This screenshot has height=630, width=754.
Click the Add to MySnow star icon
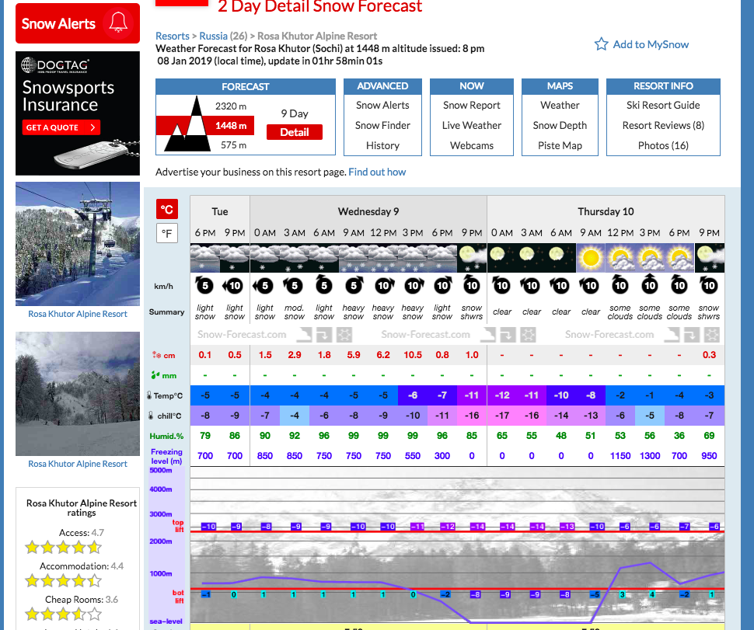coord(601,44)
